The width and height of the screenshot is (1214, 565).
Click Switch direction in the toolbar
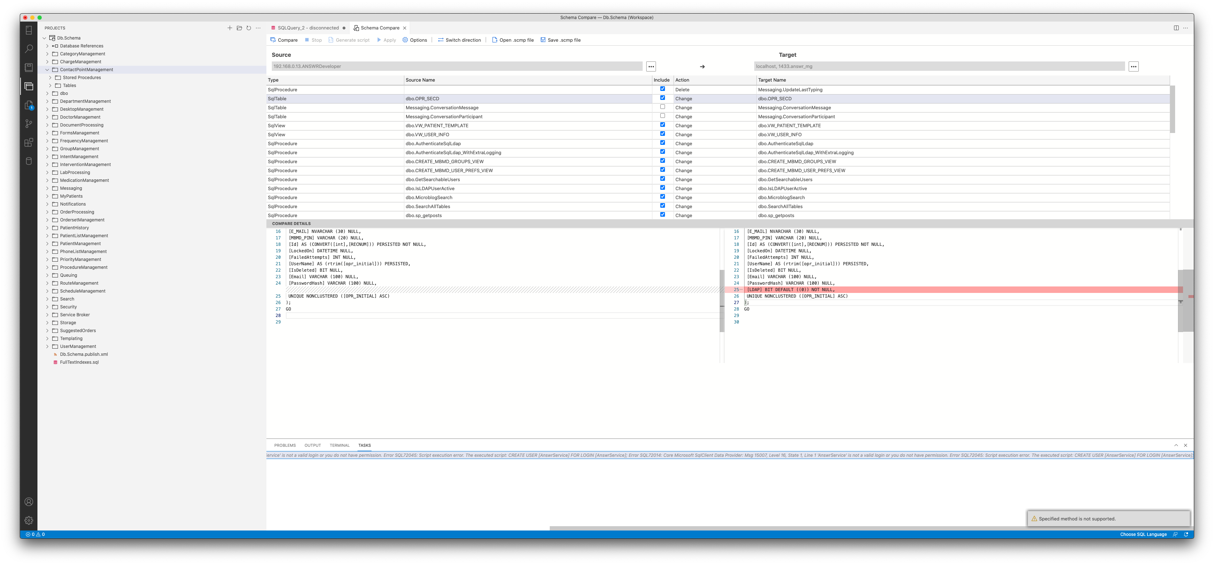(x=459, y=40)
